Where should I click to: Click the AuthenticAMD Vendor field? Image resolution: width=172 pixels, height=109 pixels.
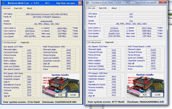[47, 21]
